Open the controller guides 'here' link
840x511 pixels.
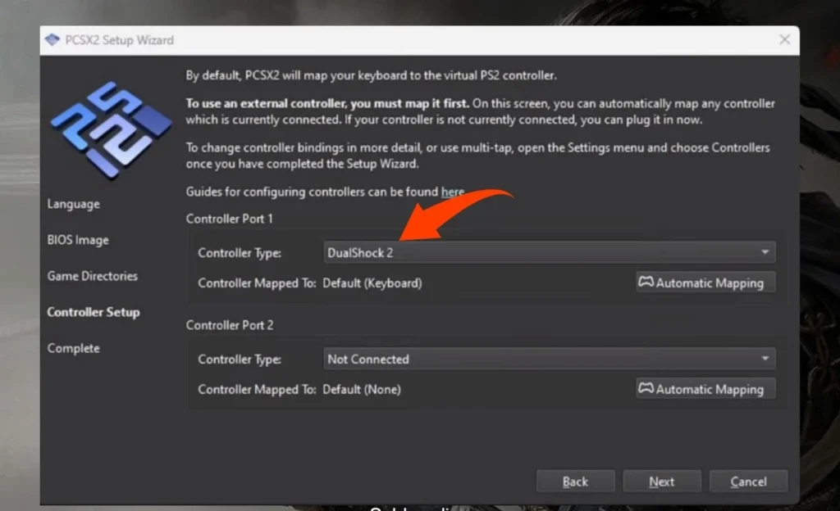pos(452,192)
